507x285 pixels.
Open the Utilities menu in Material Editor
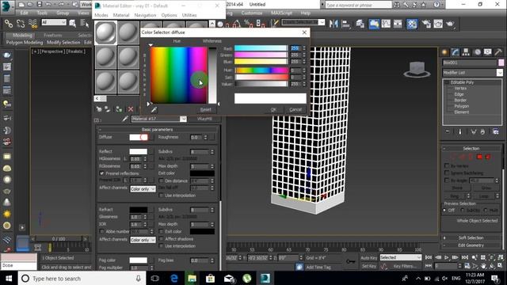tap(189, 15)
